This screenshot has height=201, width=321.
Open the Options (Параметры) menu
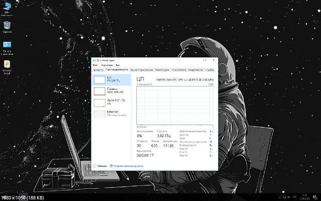(x=107, y=65)
